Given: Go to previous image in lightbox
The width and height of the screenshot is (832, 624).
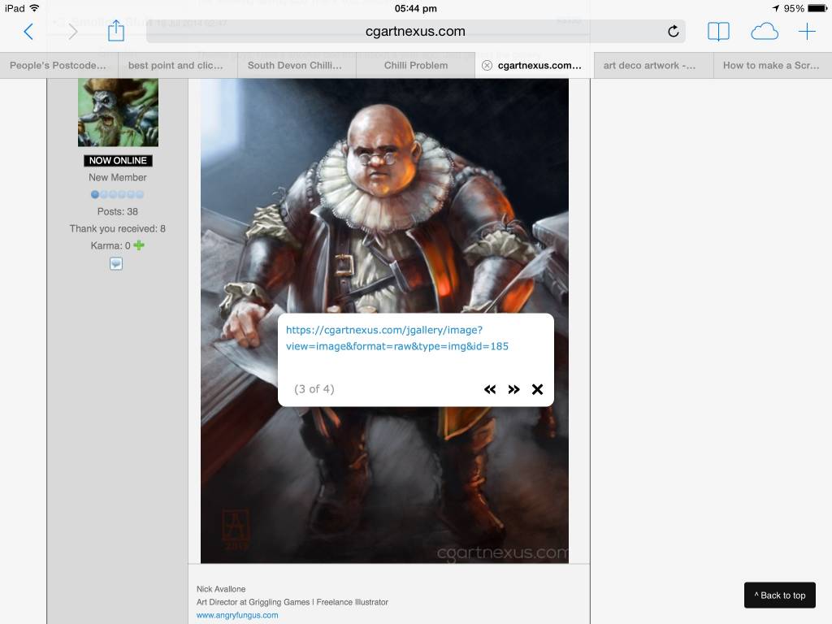Looking at the screenshot, I should 490,389.
